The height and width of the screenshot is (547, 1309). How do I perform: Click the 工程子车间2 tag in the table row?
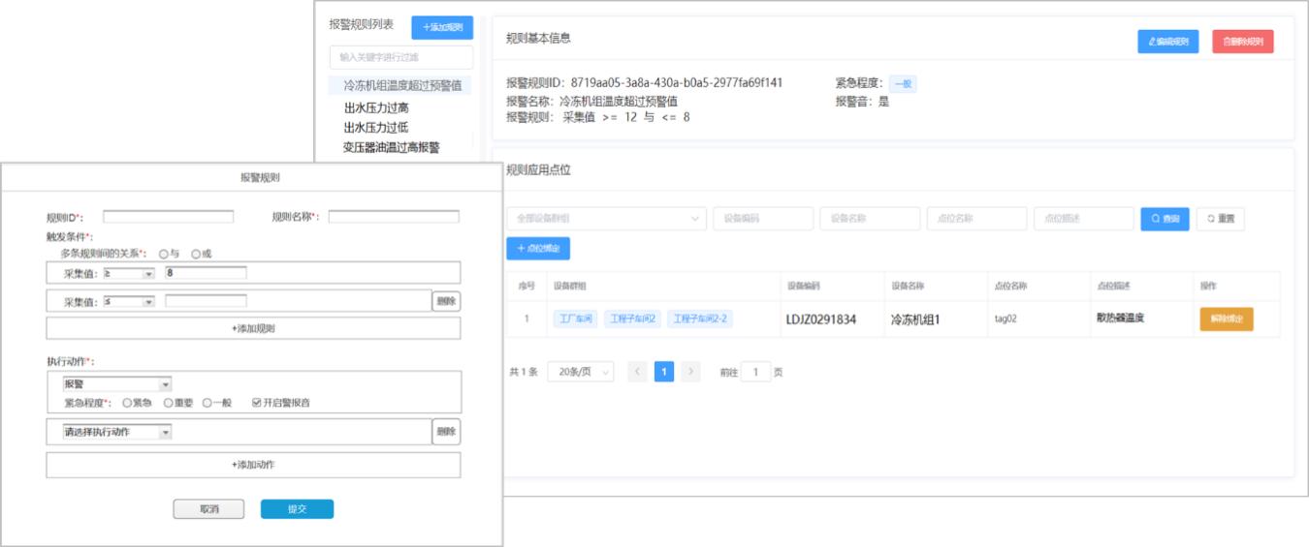point(633,319)
